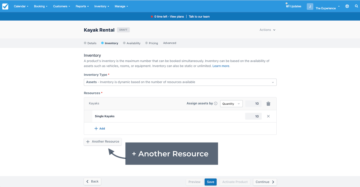
Task: Click the Talk to our team link
Action: pyautogui.click(x=199, y=17)
